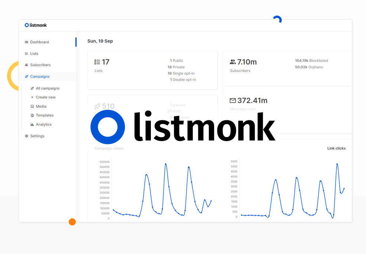Screen dimensions: 366x254
Task: Click the envelope icon beside 372.41m
Action: click(233, 100)
